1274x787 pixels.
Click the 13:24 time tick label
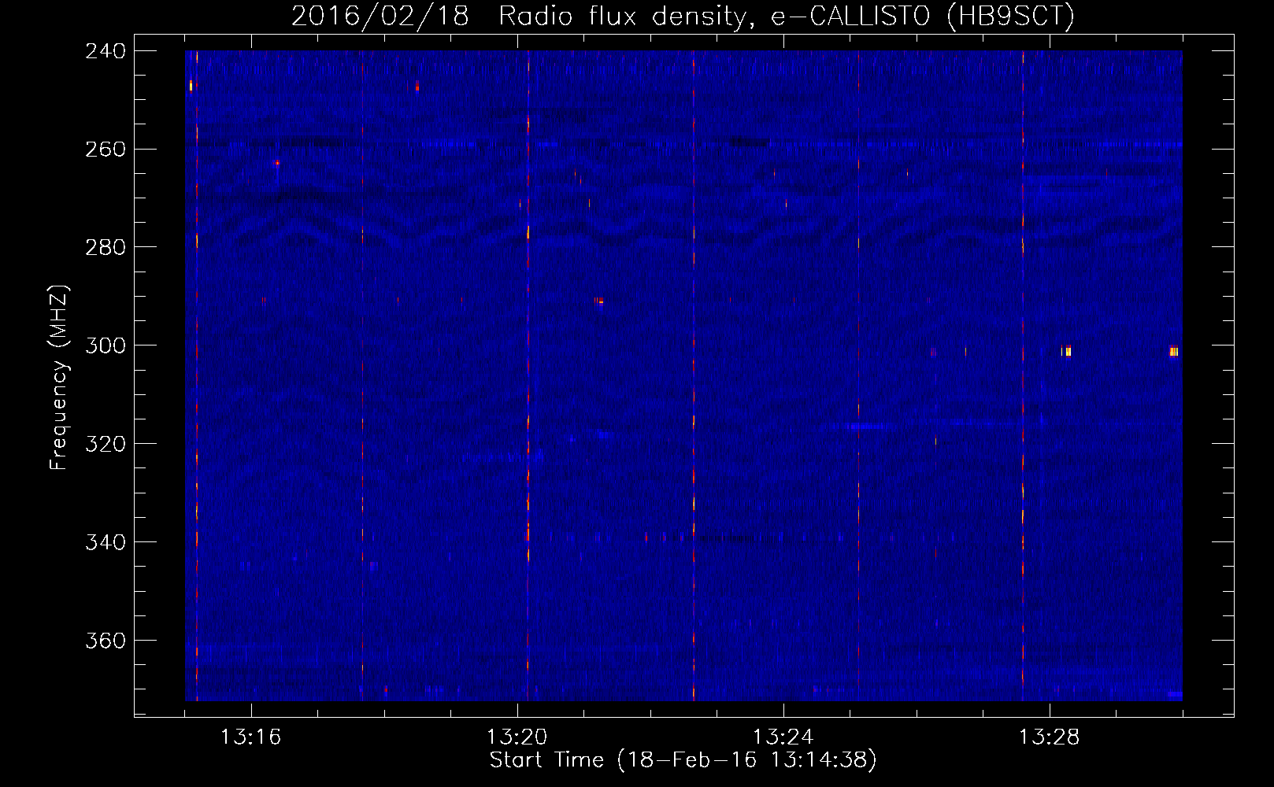tap(783, 737)
